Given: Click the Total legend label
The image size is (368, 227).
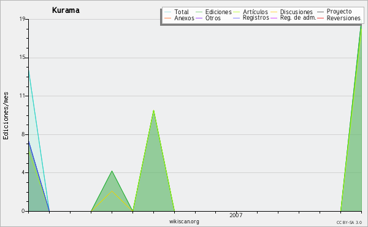Looking at the screenshot, I should tap(182, 12).
